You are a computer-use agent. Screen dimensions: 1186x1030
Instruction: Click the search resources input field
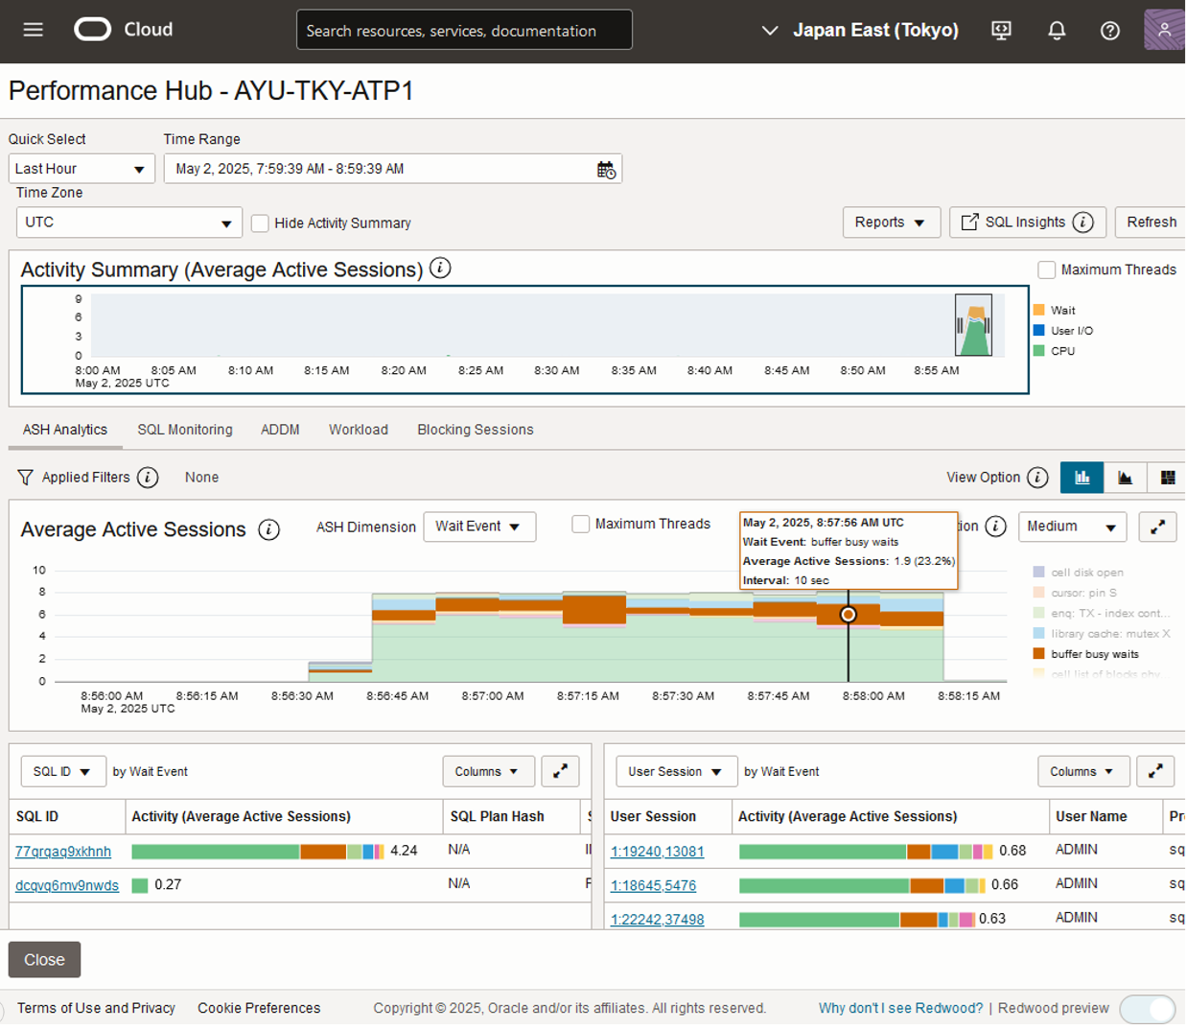point(464,29)
